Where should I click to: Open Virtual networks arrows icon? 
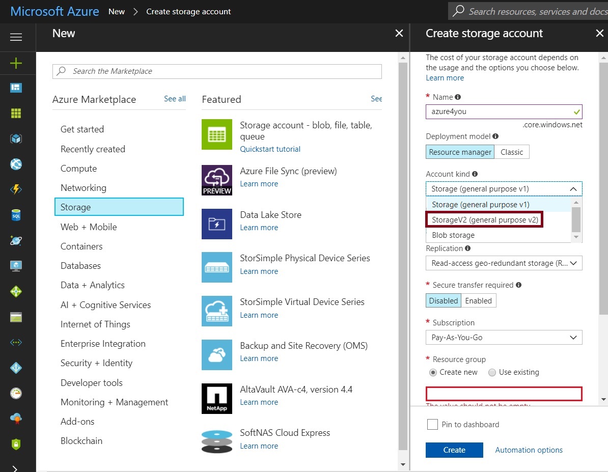16,343
